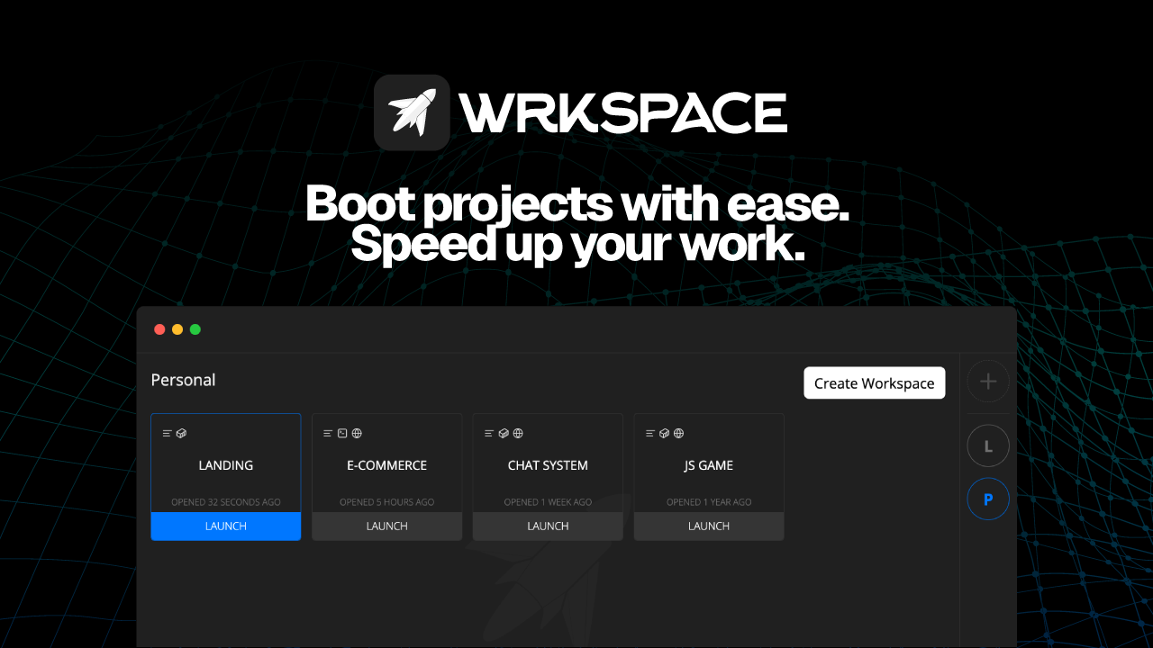Click the green traffic light dot

pyautogui.click(x=195, y=329)
